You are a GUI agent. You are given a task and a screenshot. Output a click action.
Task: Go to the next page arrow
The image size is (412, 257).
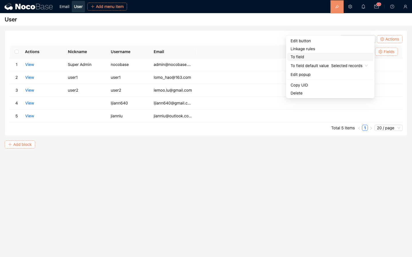tap(371, 128)
